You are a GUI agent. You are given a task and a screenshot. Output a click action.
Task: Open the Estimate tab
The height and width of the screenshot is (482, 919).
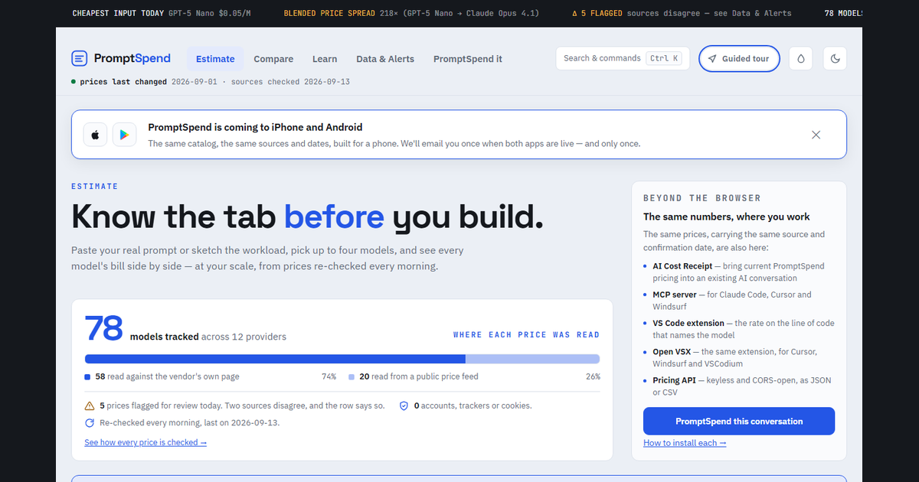tap(215, 59)
